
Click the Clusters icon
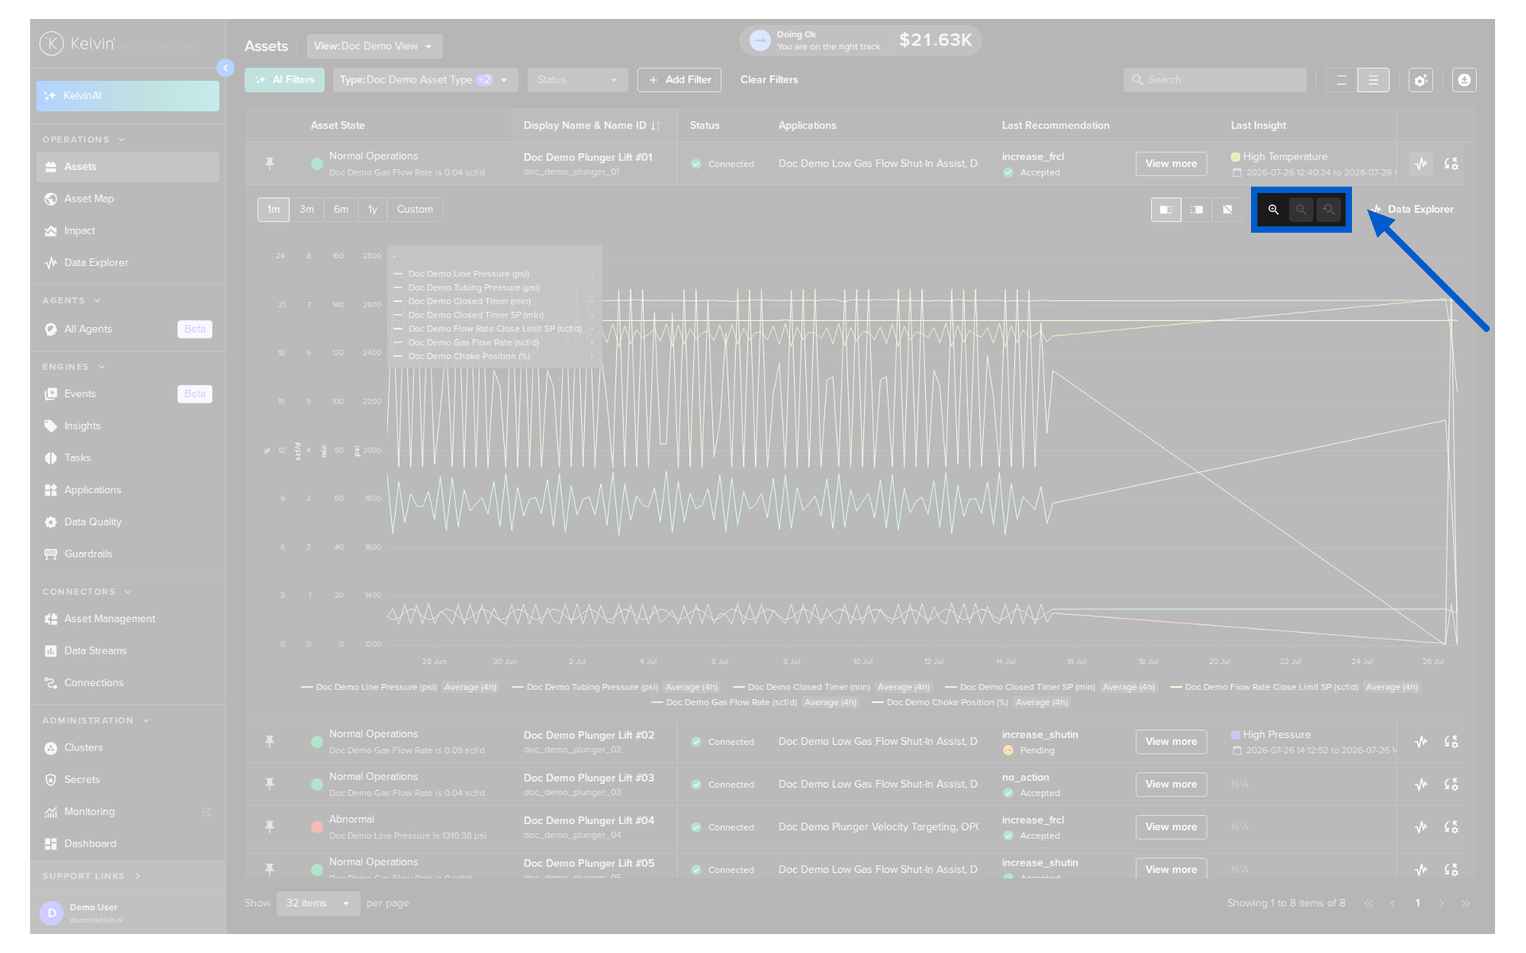51,748
